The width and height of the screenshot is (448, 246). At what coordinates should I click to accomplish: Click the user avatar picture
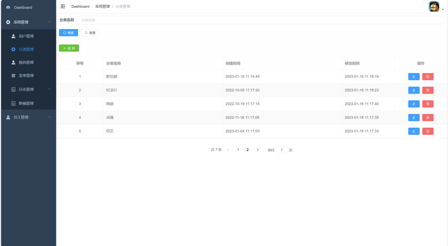coord(434,7)
